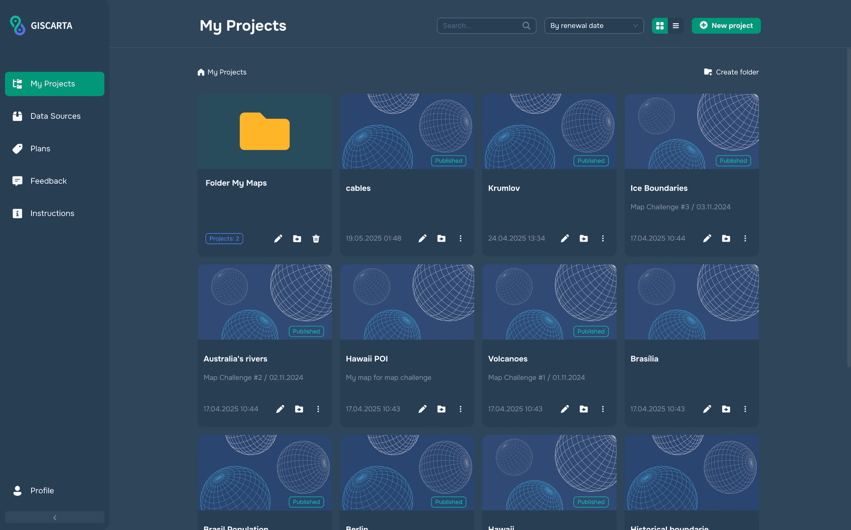Click the vertical page scrollbar
The height and width of the screenshot is (530, 851).
tap(848, 208)
